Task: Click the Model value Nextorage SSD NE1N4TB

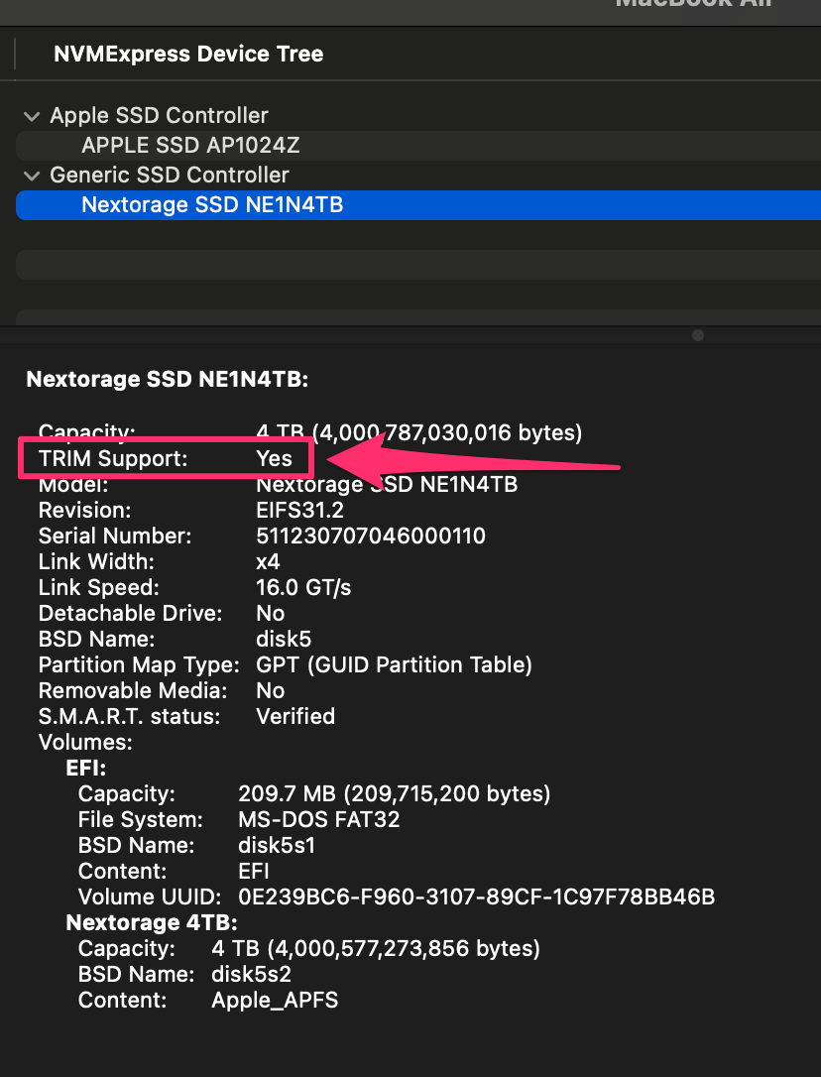Action: point(387,484)
